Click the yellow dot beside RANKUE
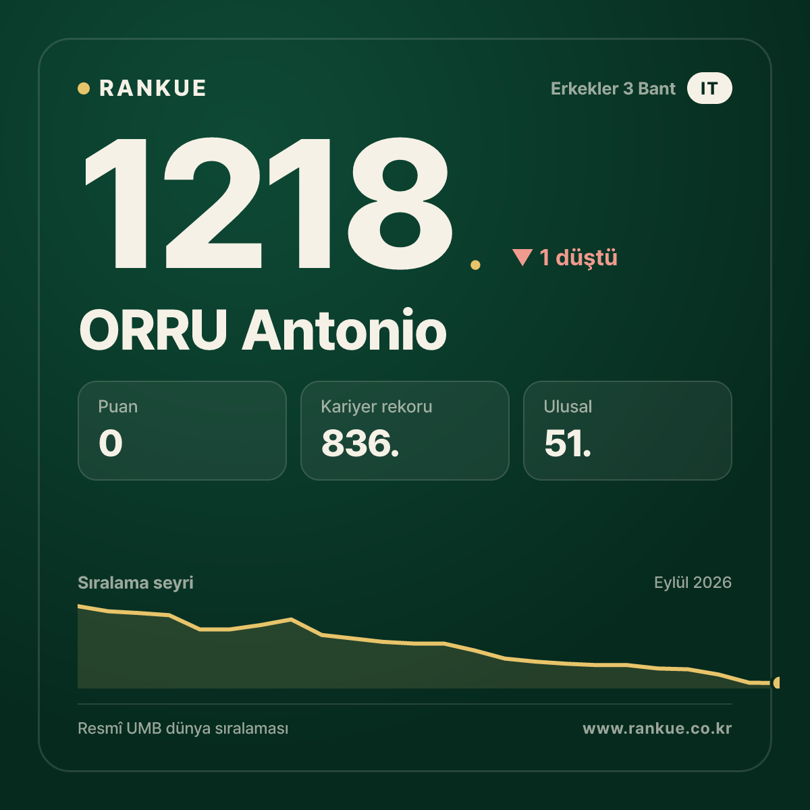 pos(84,88)
